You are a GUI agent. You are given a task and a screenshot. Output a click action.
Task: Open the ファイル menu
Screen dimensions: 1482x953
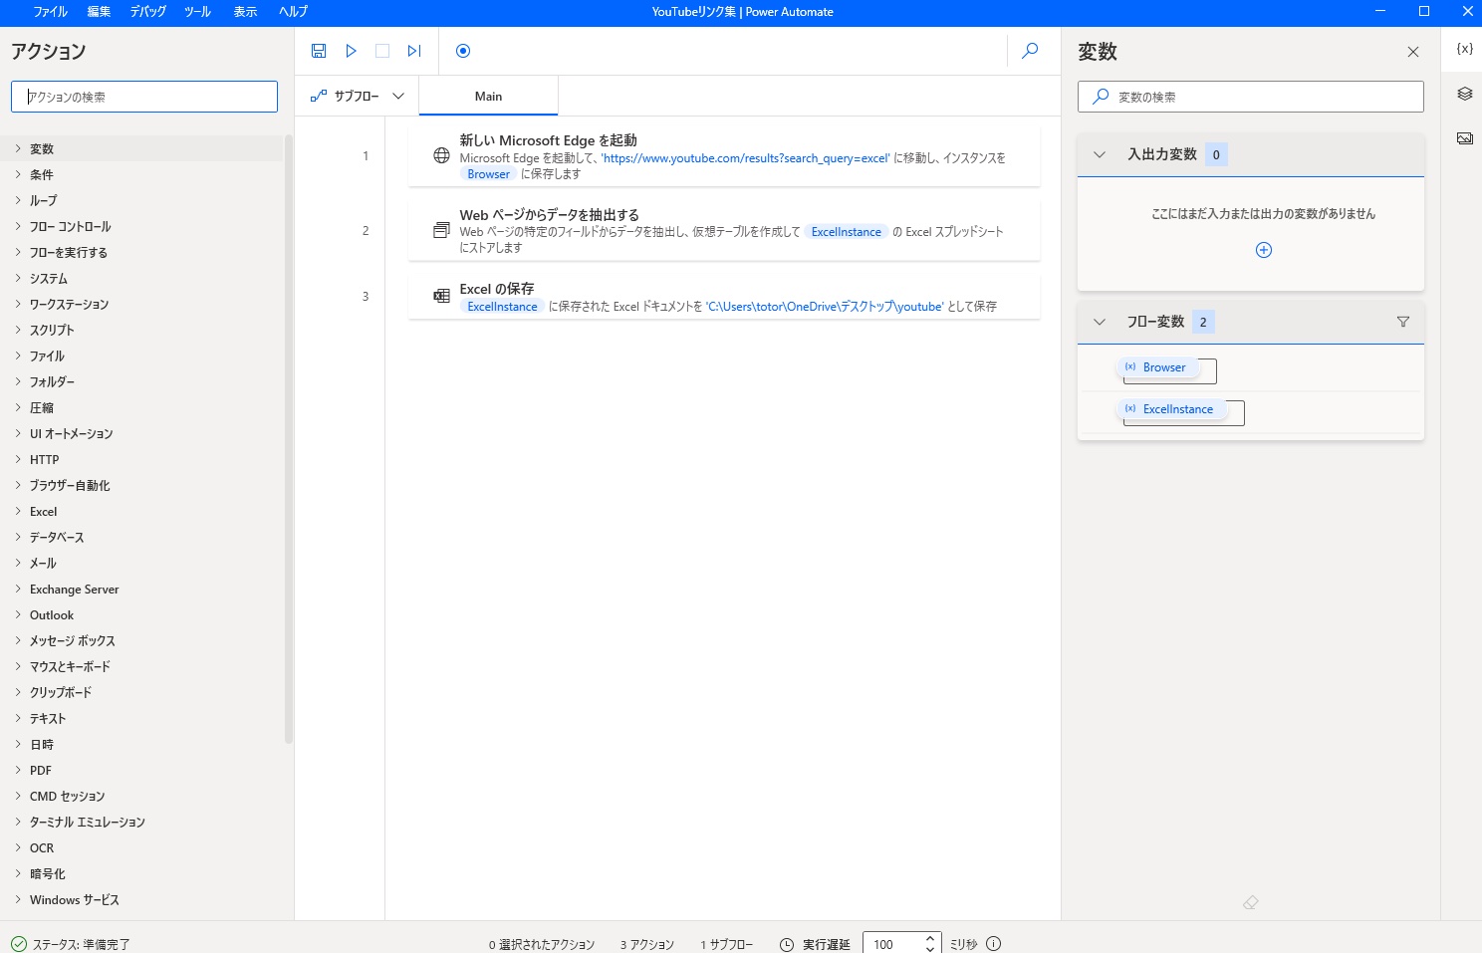(51, 12)
